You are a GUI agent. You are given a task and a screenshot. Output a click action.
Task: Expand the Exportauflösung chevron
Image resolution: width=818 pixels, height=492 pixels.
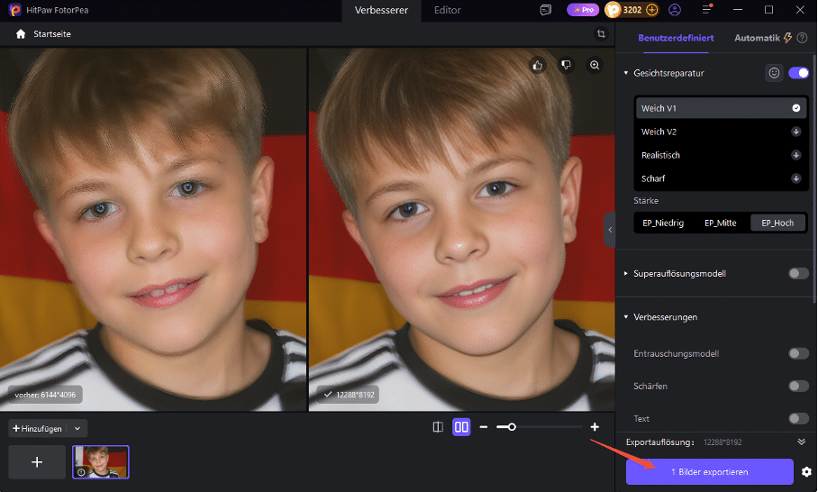(x=802, y=442)
